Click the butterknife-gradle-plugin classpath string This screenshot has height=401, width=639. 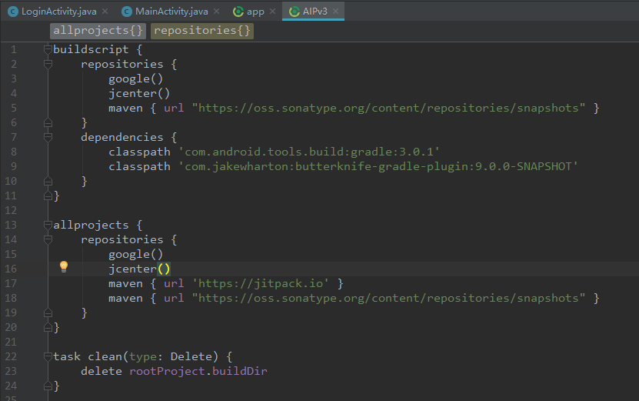[x=378, y=166]
